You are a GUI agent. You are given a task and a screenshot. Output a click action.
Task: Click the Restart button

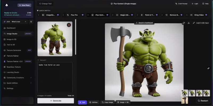tap(203, 101)
